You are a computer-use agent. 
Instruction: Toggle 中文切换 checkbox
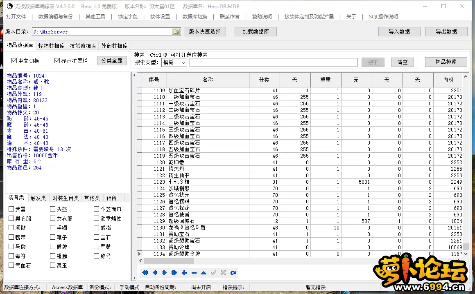coord(14,61)
